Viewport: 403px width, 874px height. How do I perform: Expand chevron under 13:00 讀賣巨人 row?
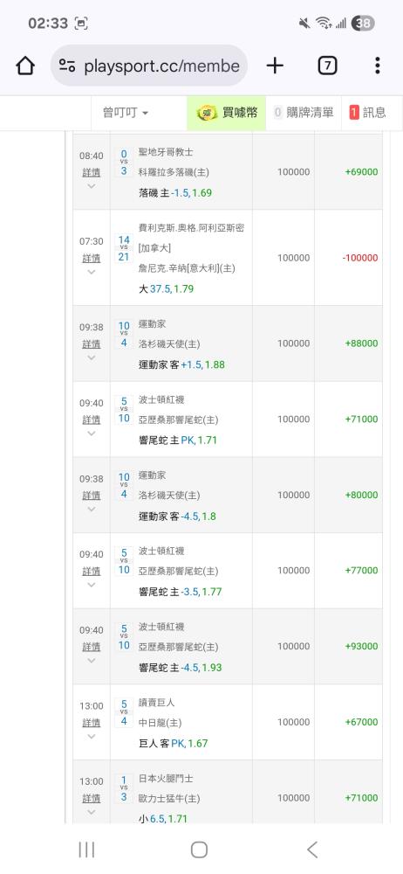92,736
